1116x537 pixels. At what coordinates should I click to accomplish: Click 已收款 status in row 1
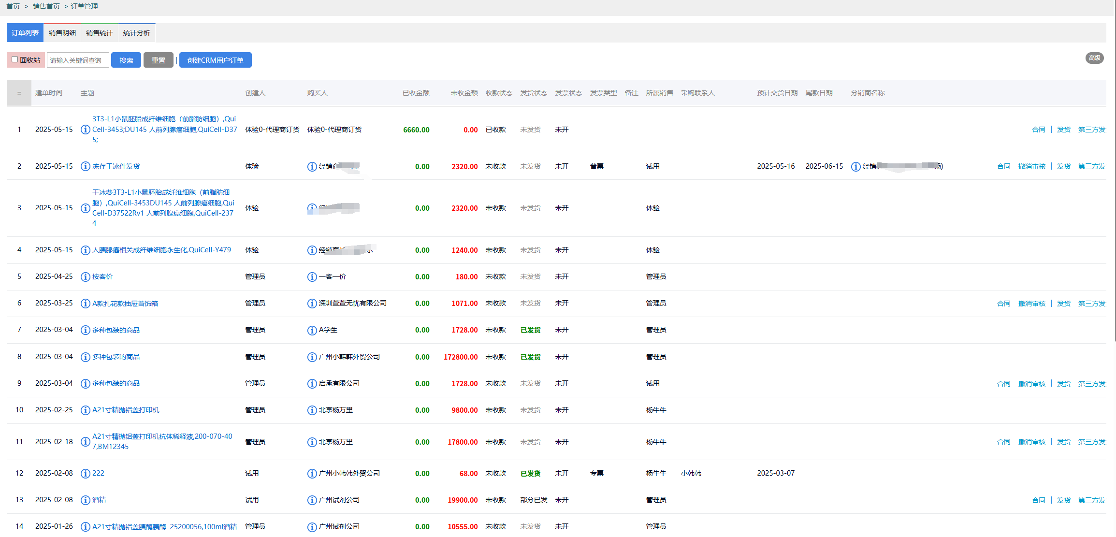pyautogui.click(x=495, y=130)
